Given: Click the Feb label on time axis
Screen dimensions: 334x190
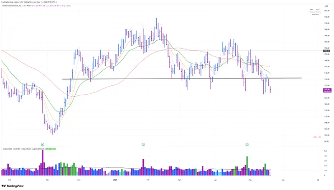Looking at the screenshot, I should (148, 180).
